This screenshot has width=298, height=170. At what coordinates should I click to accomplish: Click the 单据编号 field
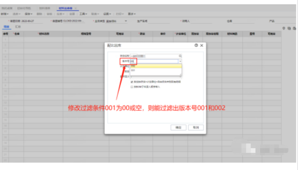click(74, 21)
